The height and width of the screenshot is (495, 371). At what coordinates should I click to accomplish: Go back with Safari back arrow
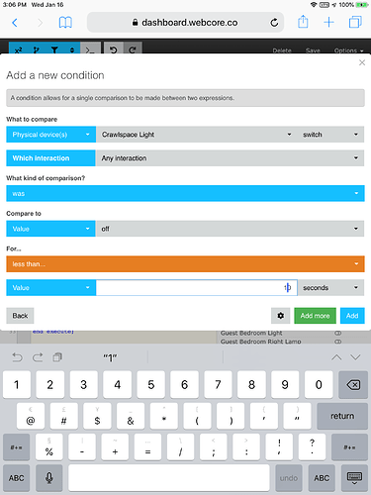coord(15,23)
